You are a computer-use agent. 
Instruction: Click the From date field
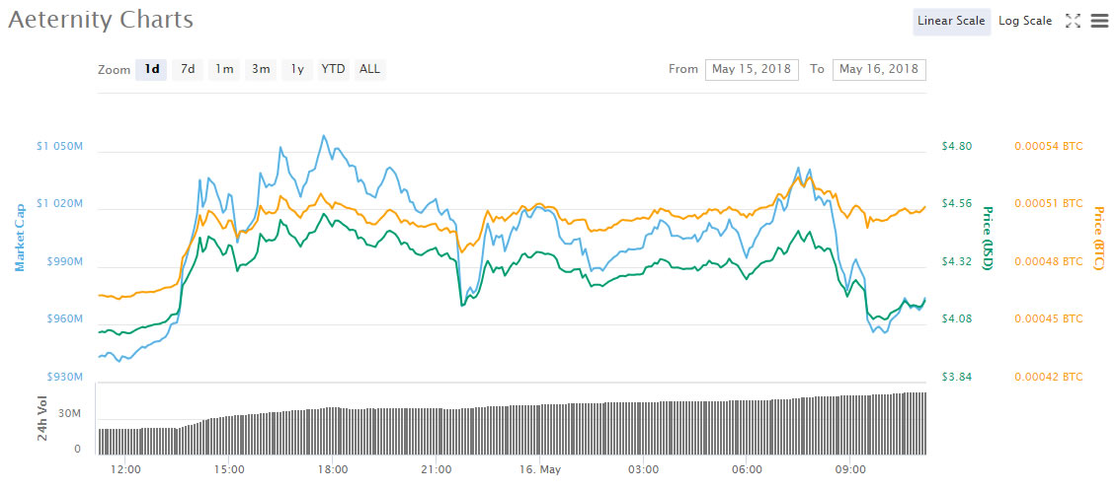coord(752,69)
